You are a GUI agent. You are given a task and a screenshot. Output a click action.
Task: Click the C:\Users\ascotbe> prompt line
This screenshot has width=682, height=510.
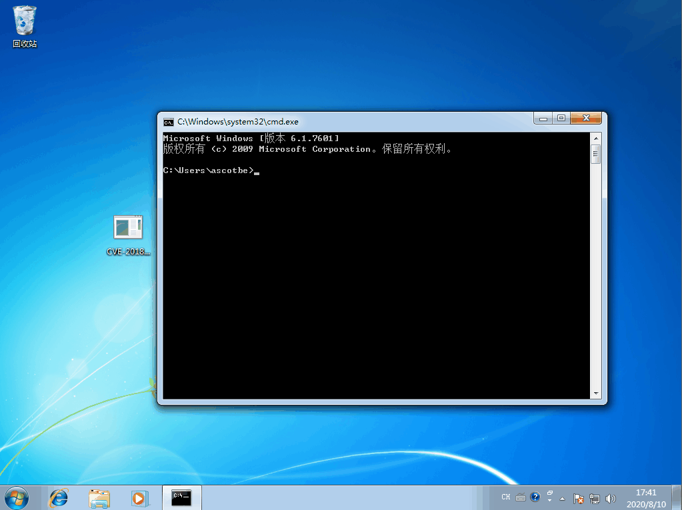(x=211, y=170)
